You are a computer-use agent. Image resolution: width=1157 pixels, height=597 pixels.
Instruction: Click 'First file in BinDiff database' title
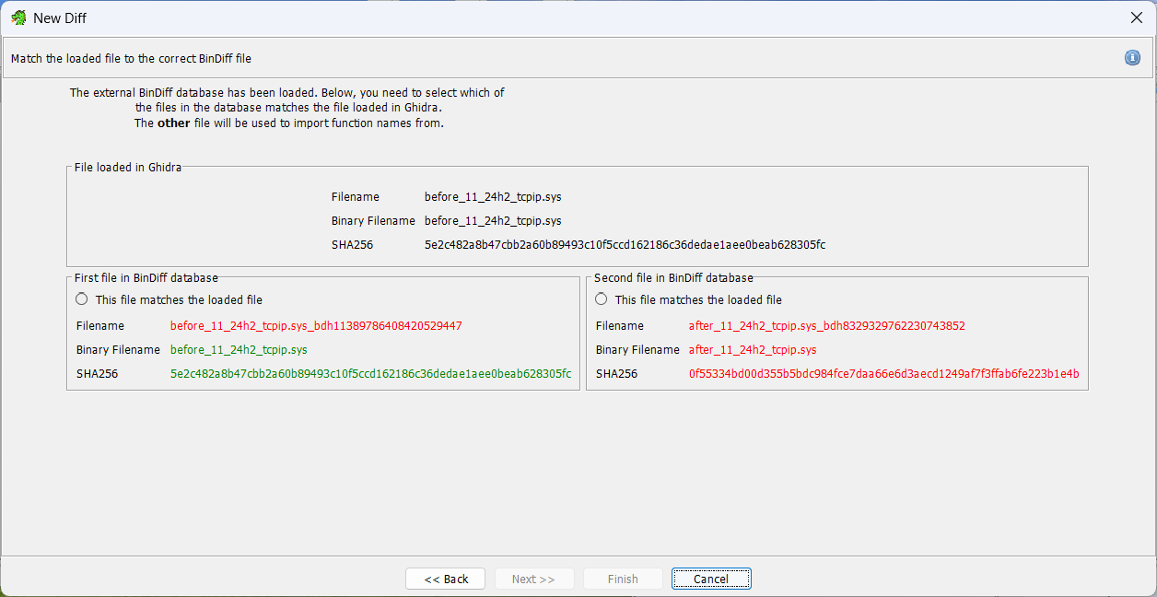click(146, 277)
